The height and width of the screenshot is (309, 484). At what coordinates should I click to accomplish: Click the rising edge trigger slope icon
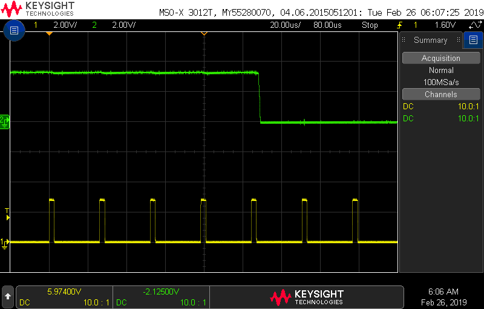[x=400, y=25]
